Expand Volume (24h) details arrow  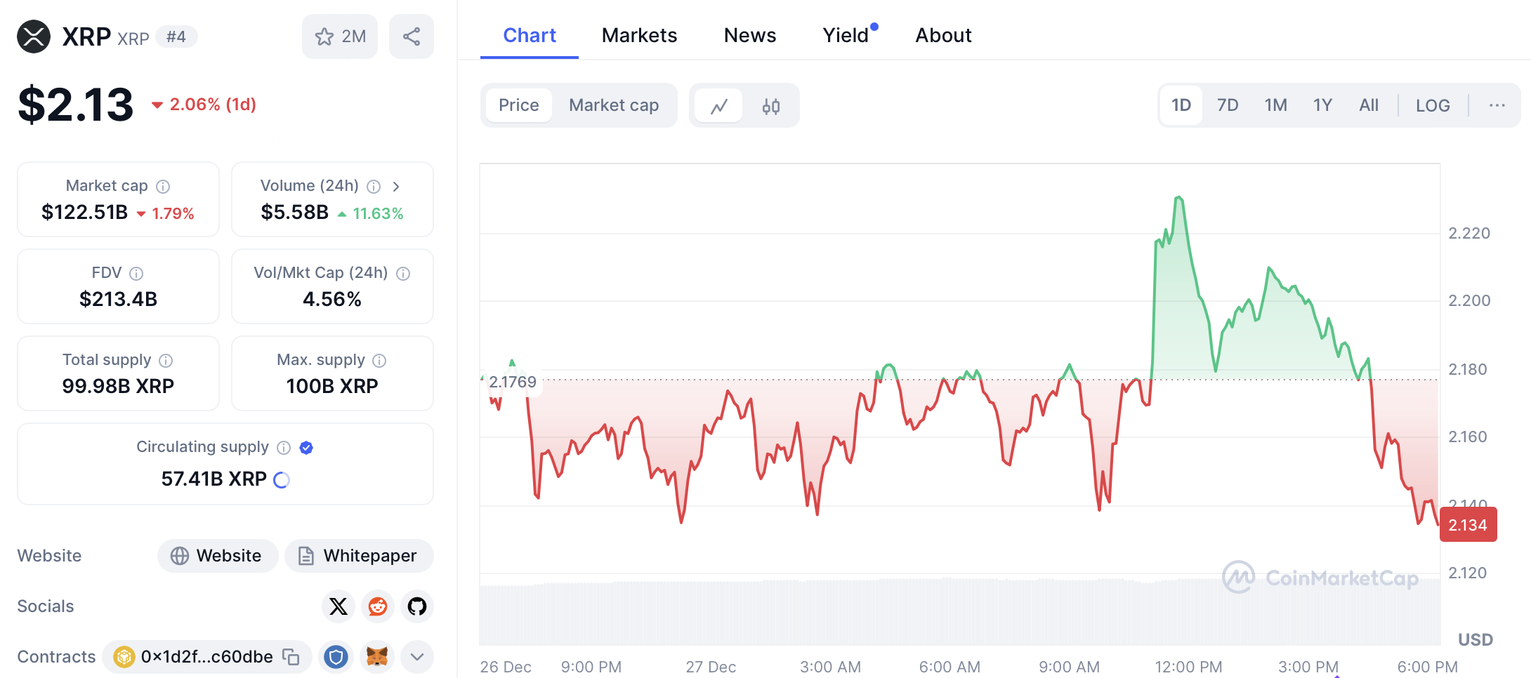click(x=396, y=186)
